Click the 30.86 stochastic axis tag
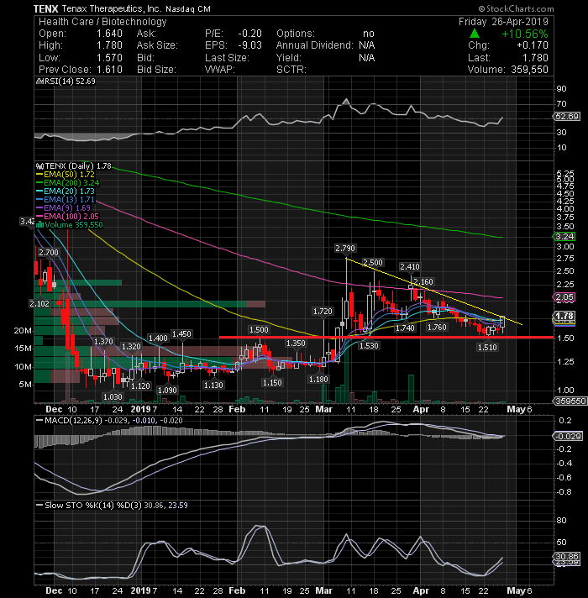 [567, 557]
